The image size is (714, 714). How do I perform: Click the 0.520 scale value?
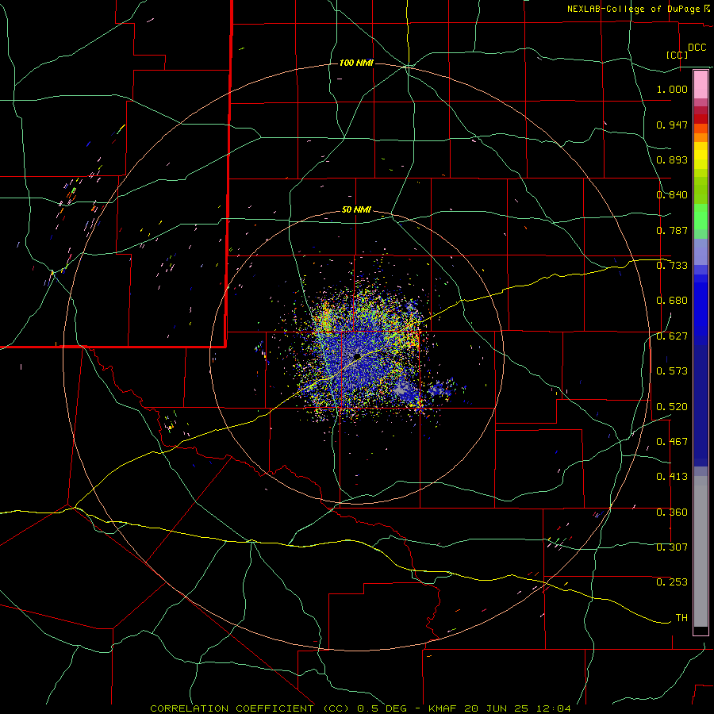[672, 407]
